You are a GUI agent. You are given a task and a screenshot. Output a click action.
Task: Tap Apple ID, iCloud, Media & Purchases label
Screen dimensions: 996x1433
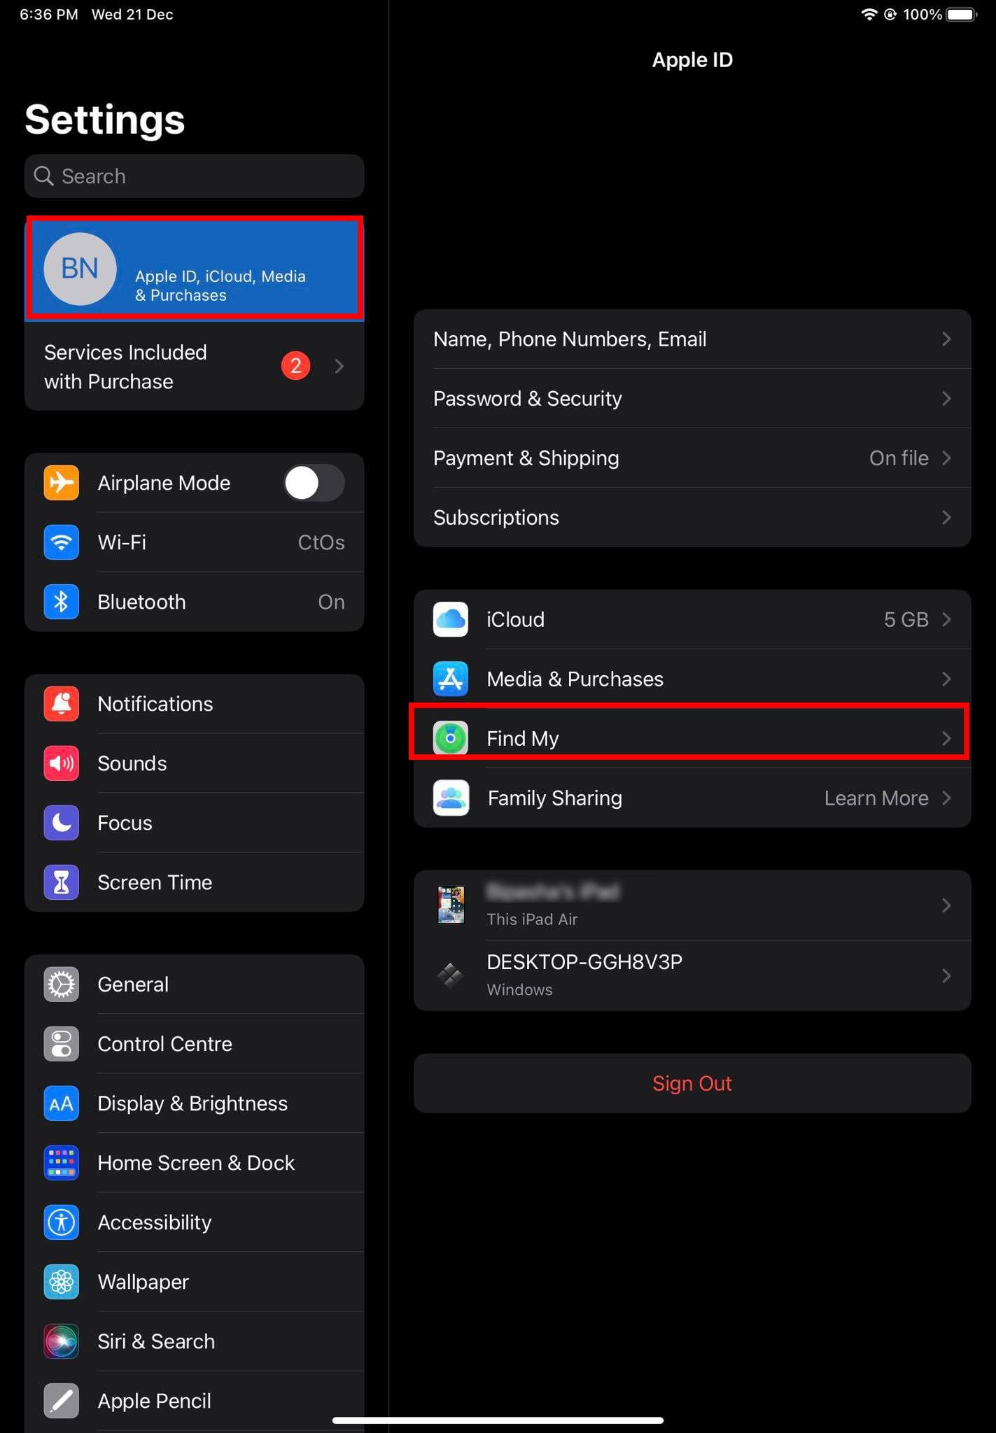[x=220, y=285]
